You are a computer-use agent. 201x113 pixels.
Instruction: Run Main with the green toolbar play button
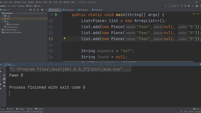182,6
